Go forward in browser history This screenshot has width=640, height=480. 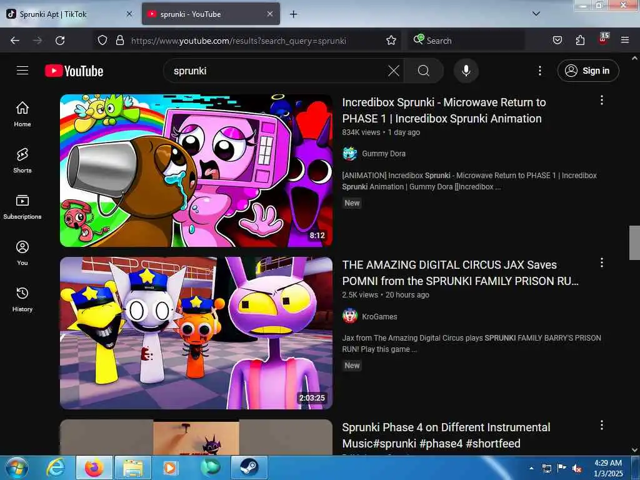[x=37, y=41]
